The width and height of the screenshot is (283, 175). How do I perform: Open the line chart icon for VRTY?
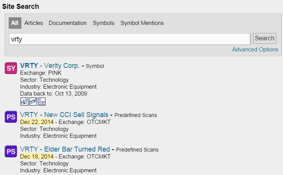[x=33, y=101]
